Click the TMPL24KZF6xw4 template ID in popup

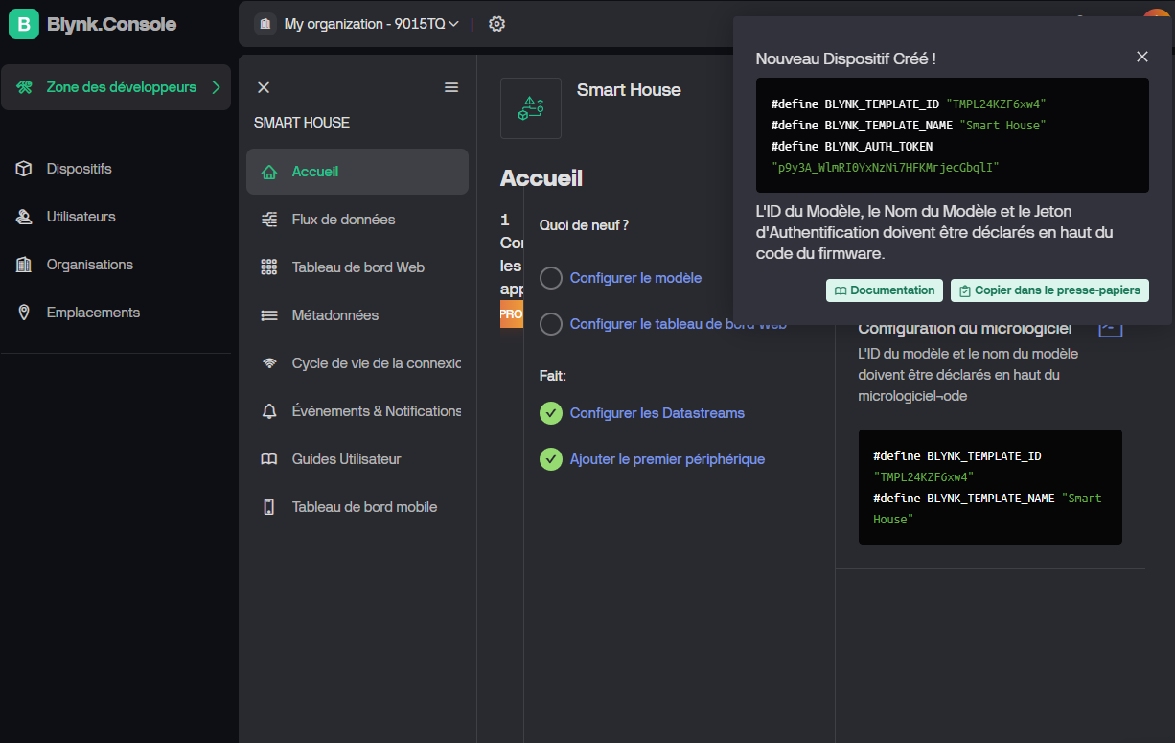pos(996,104)
